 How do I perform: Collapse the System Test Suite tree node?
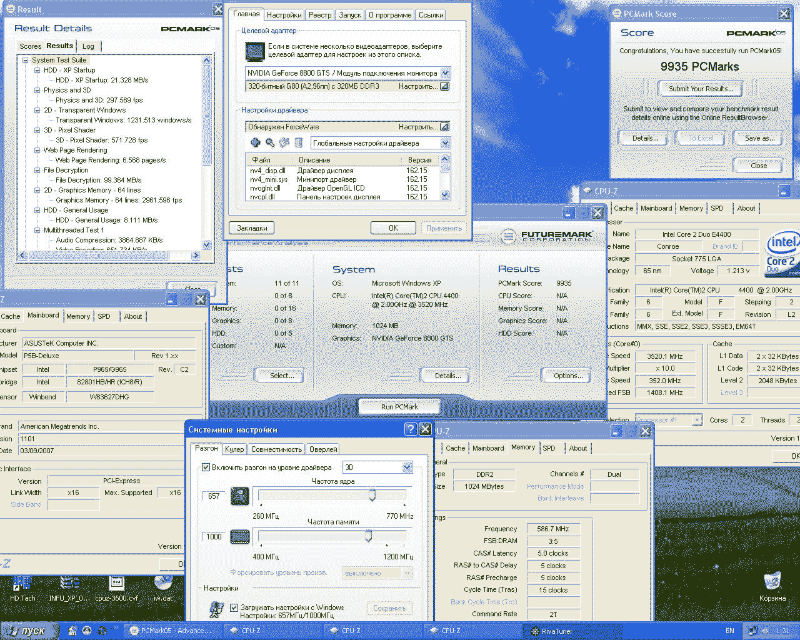pyautogui.click(x=26, y=61)
